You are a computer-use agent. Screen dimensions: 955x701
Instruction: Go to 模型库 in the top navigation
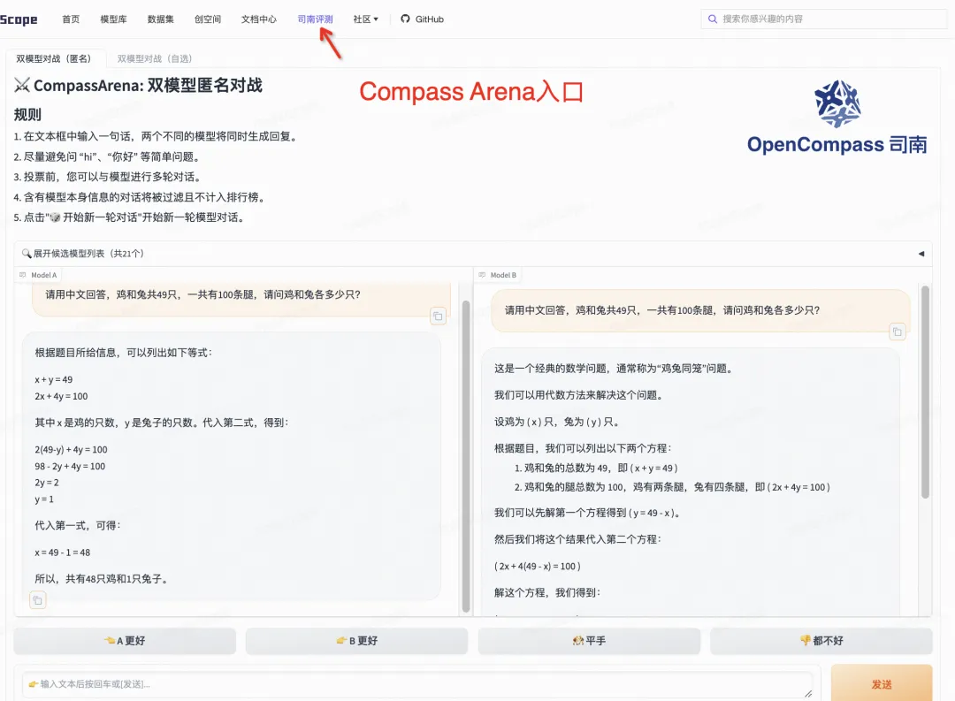coord(113,19)
